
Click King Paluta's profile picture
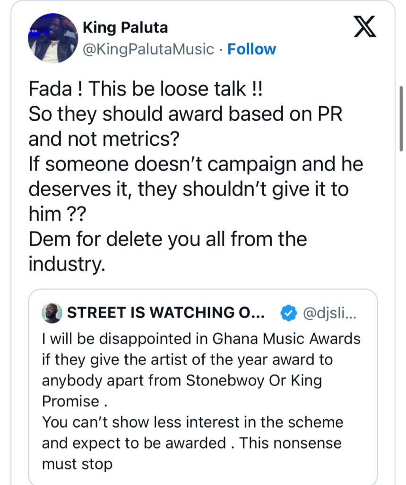coord(53,38)
